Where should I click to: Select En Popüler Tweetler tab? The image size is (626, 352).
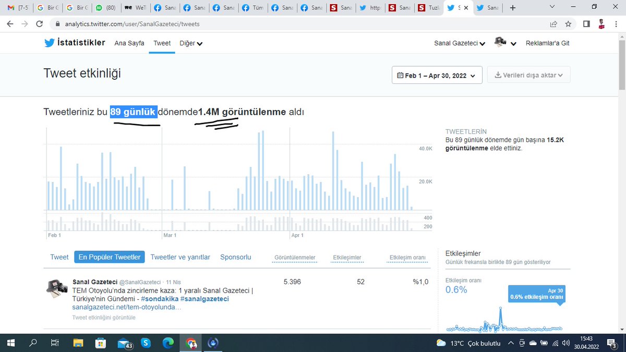pos(110,257)
